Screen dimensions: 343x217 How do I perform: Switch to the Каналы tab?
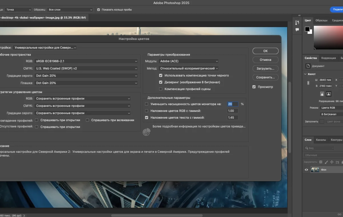click(x=321, y=140)
